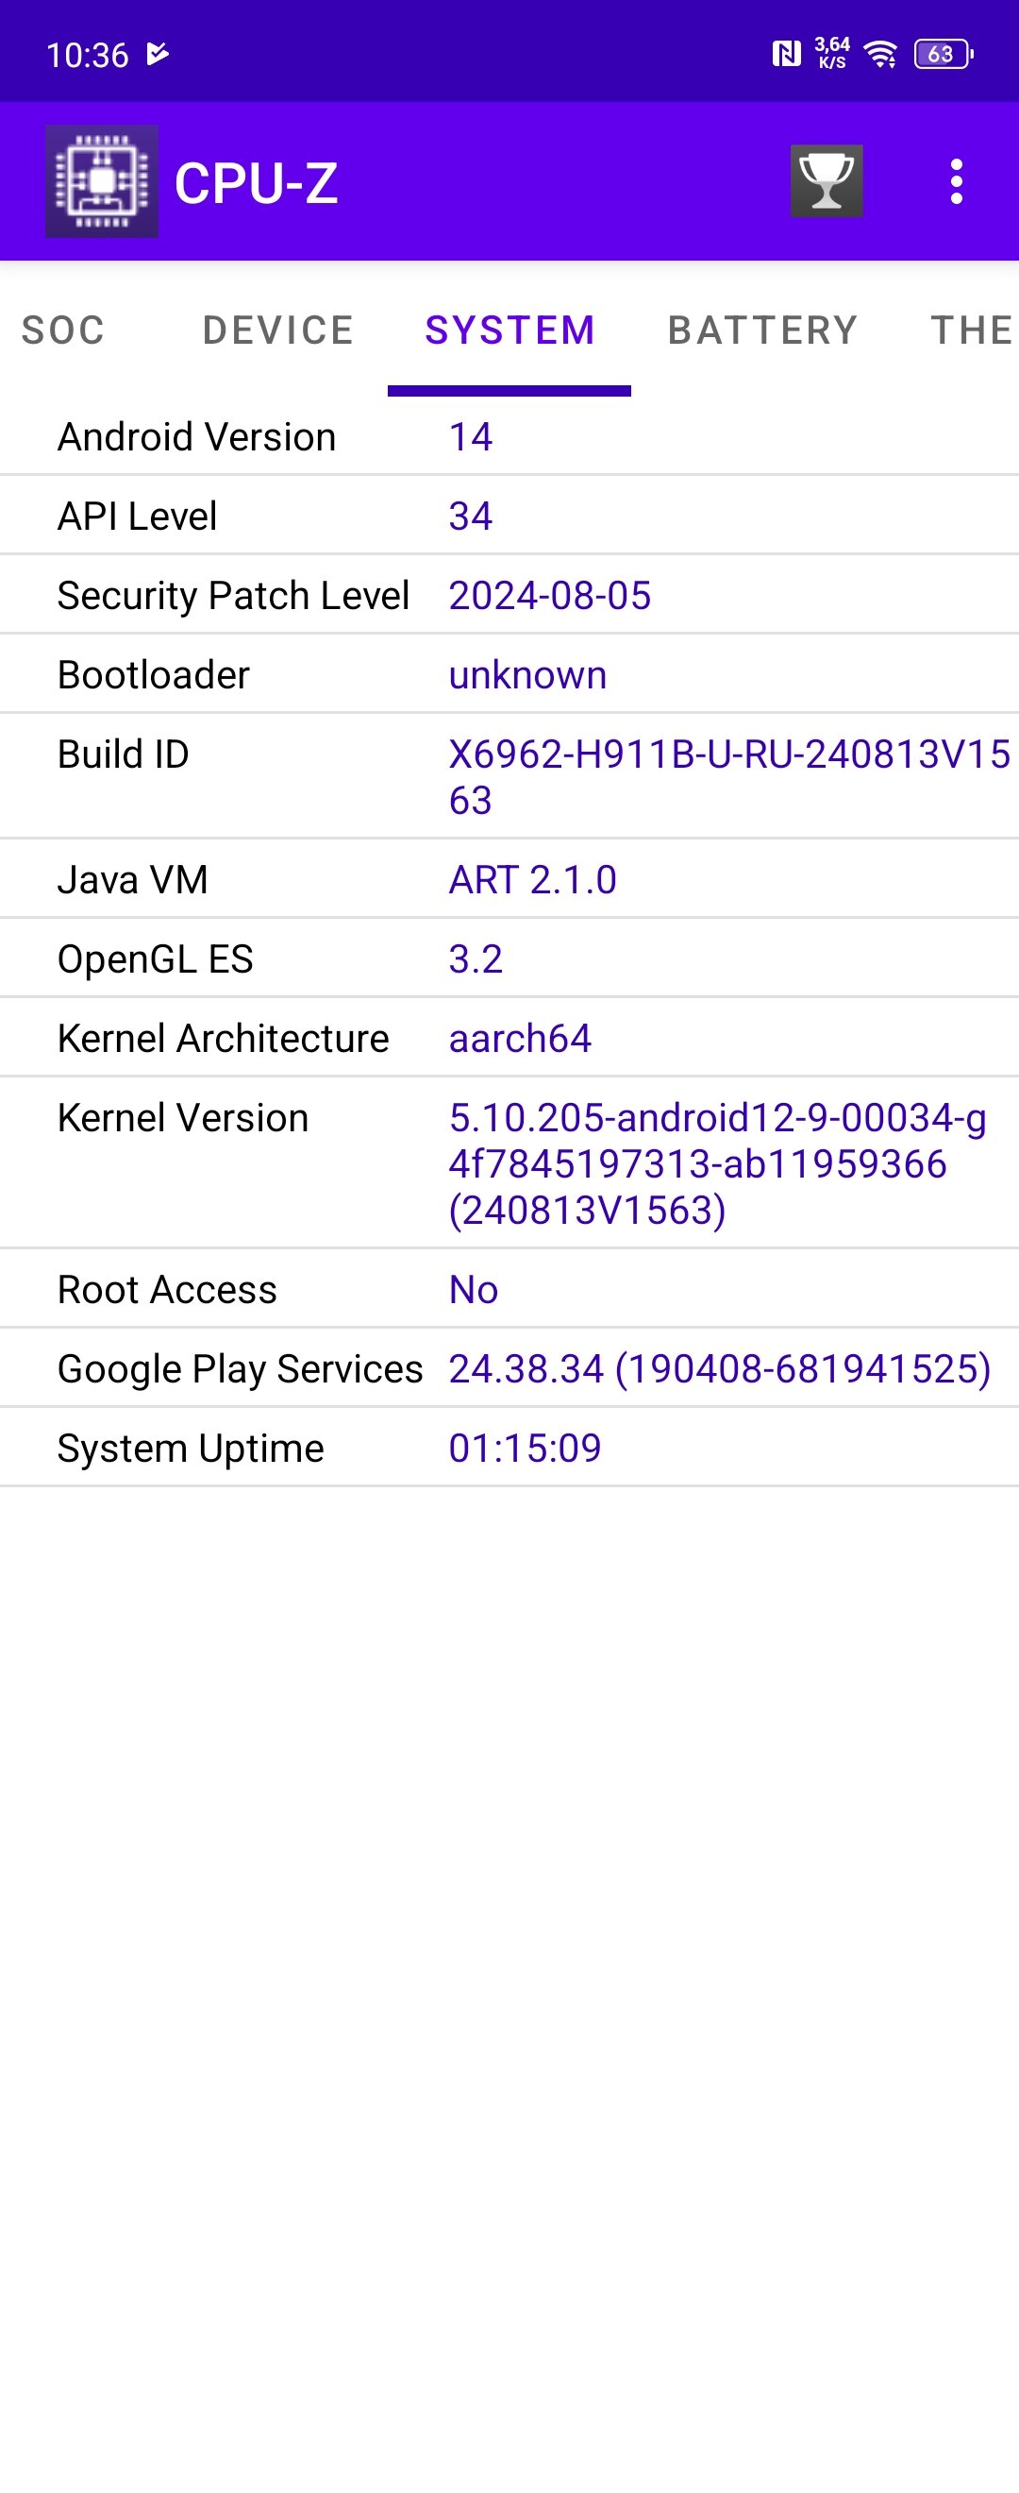The width and height of the screenshot is (1019, 2493).
Task: Tap the NFC status bar icon
Action: [786, 54]
